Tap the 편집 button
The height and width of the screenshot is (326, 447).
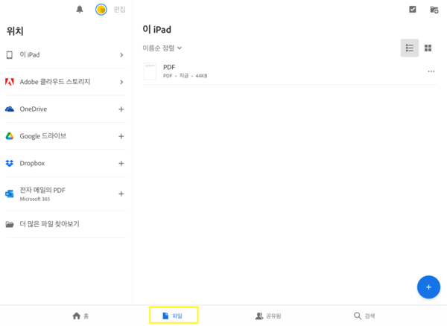point(119,10)
